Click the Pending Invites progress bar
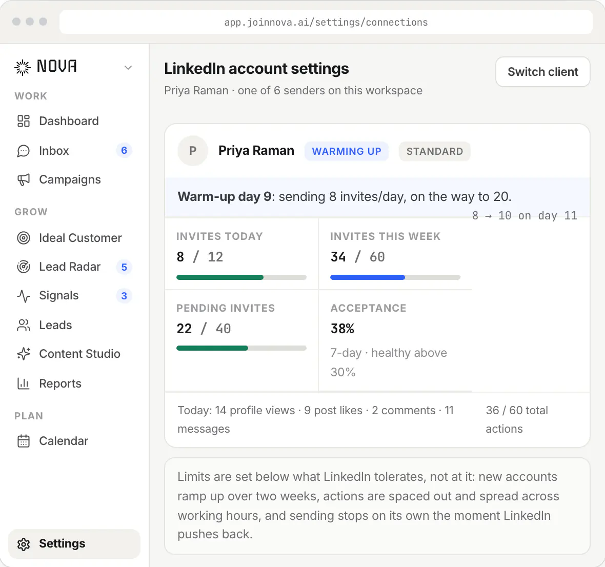This screenshot has height=567, width=605. (241, 348)
